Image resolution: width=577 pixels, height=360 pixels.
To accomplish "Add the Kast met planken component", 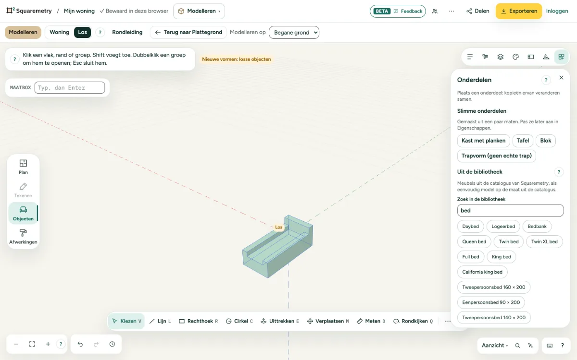I will [x=484, y=141].
